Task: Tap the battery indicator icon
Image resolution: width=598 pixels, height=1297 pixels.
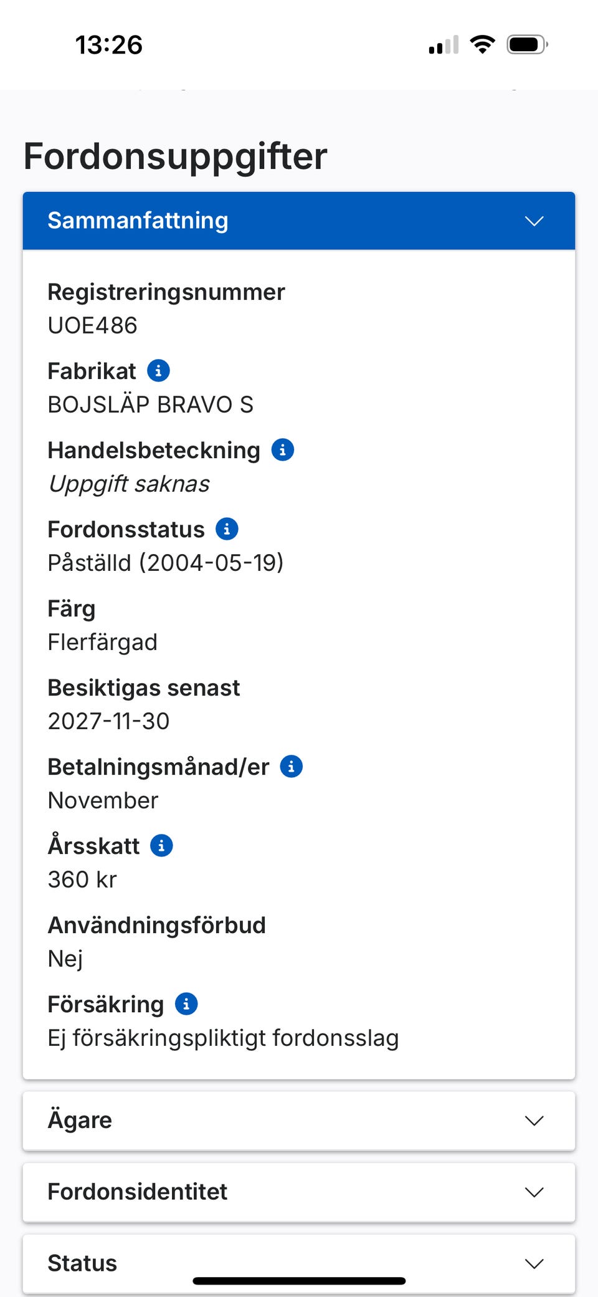Action: pyautogui.click(x=527, y=45)
